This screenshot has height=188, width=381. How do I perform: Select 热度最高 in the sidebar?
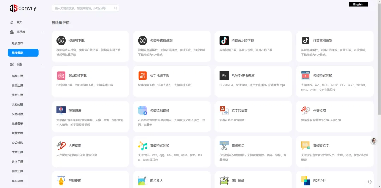(x=23, y=53)
